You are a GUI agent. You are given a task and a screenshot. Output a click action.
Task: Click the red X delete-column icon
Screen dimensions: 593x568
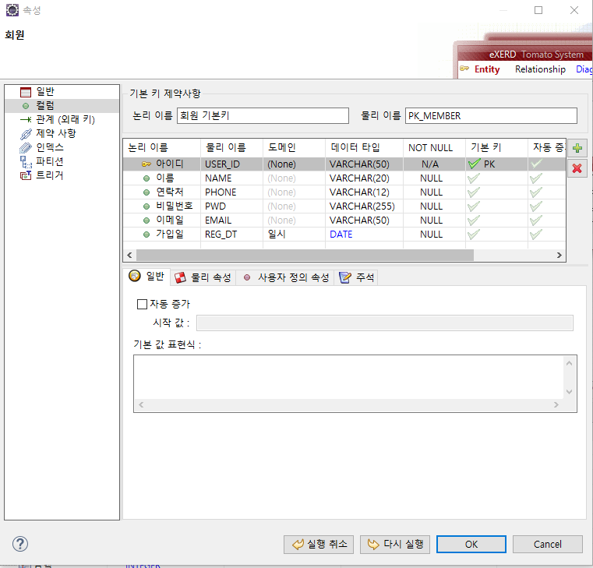point(577,168)
